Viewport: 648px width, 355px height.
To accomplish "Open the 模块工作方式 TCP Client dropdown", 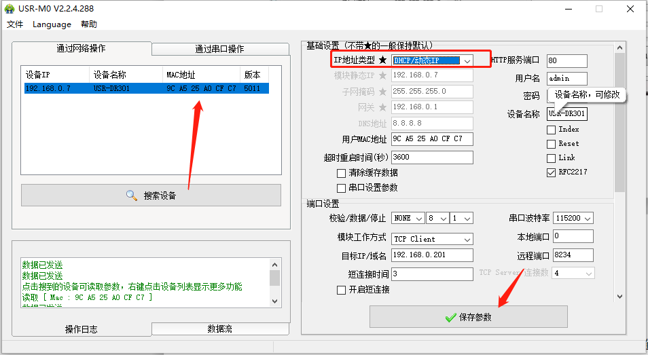I will click(x=432, y=239).
